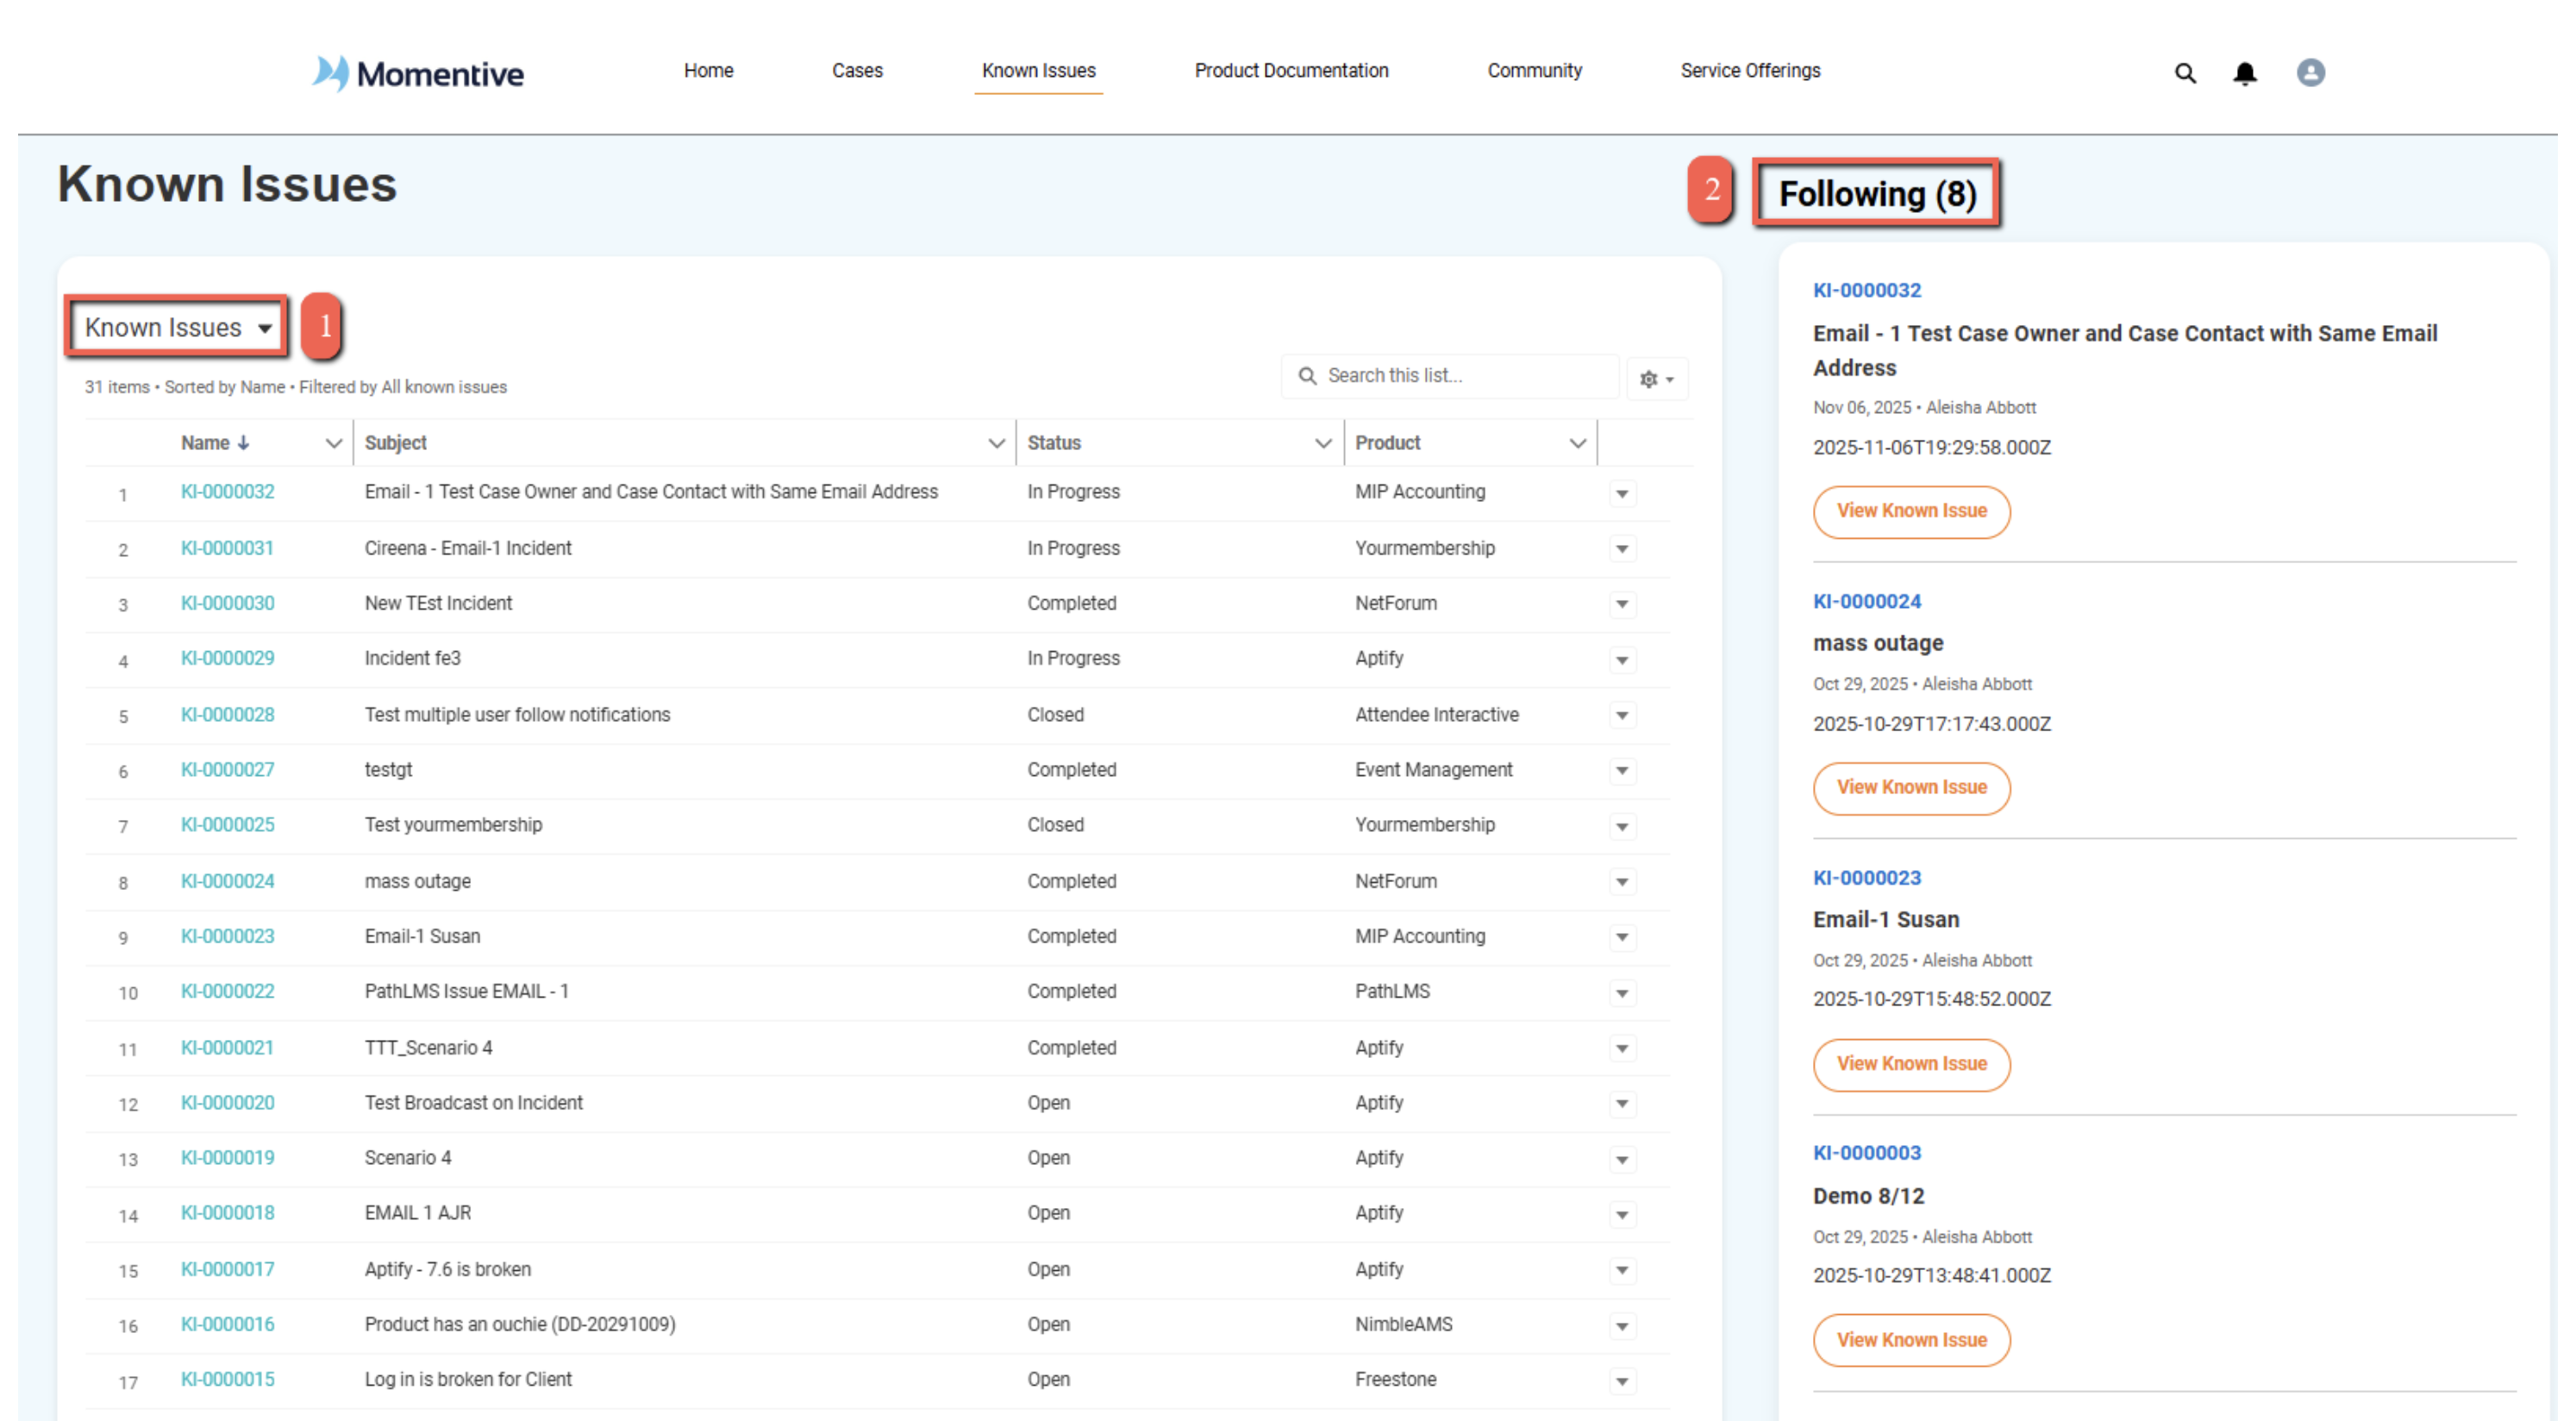
Task: Sort by the Status column header
Action: tap(1054, 443)
